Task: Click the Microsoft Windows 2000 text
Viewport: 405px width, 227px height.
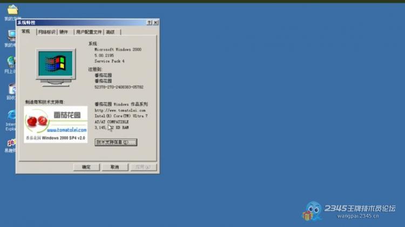Action: pos(118,49)
